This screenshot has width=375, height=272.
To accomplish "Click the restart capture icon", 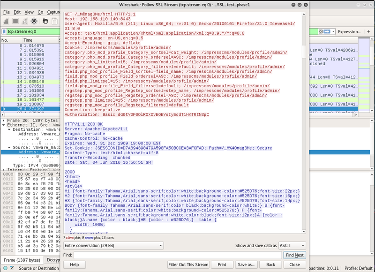I will [25, 21].
